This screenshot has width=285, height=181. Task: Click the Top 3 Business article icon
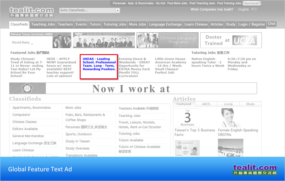point(187,118)
